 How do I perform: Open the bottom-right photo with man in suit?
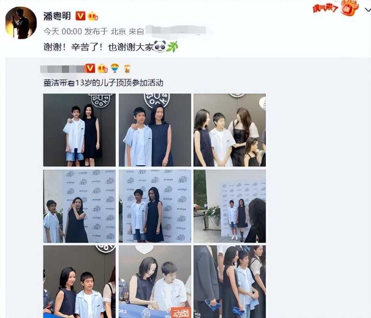[230, 281]
